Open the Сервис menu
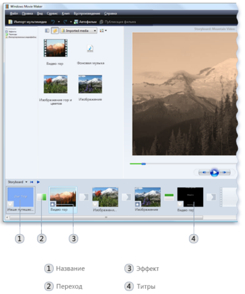This screenshot has height=294, width=245. tap(52, 14)
